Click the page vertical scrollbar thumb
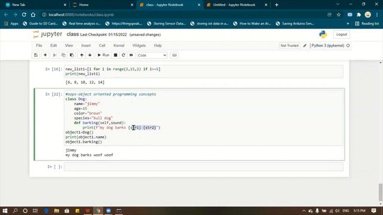Image resolution: width=383 pixels, height=215 pixels. (381, 192)
